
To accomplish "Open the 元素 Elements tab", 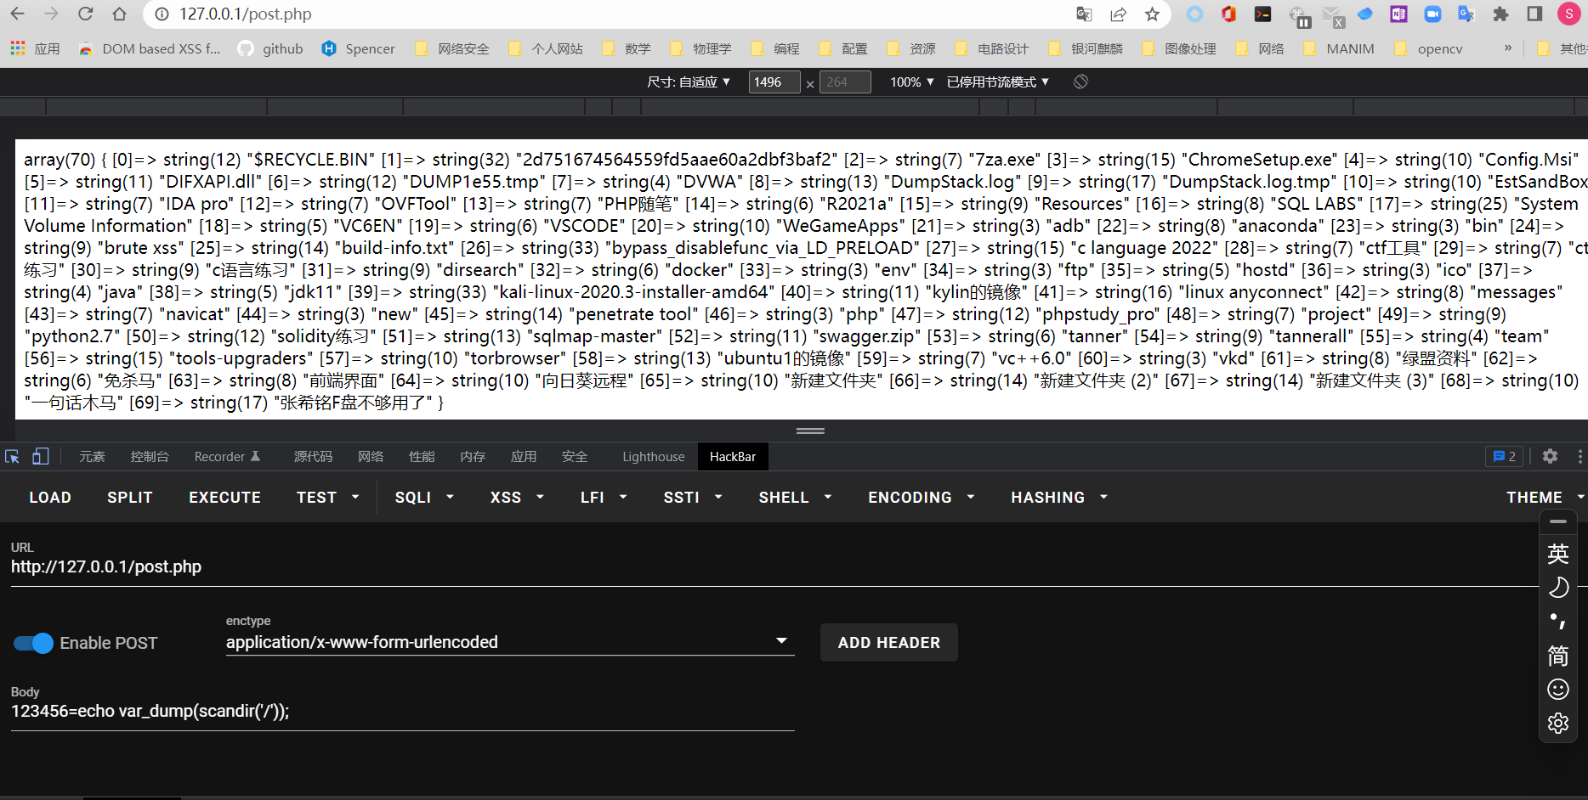I will tap(92, 456).
